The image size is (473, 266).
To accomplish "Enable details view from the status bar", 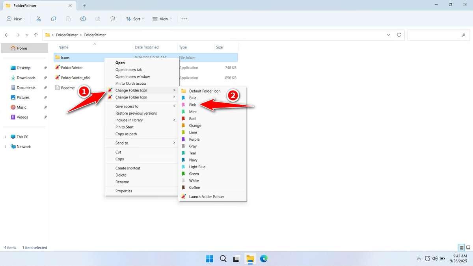I will pyautogui.click(x=461, y=247).
